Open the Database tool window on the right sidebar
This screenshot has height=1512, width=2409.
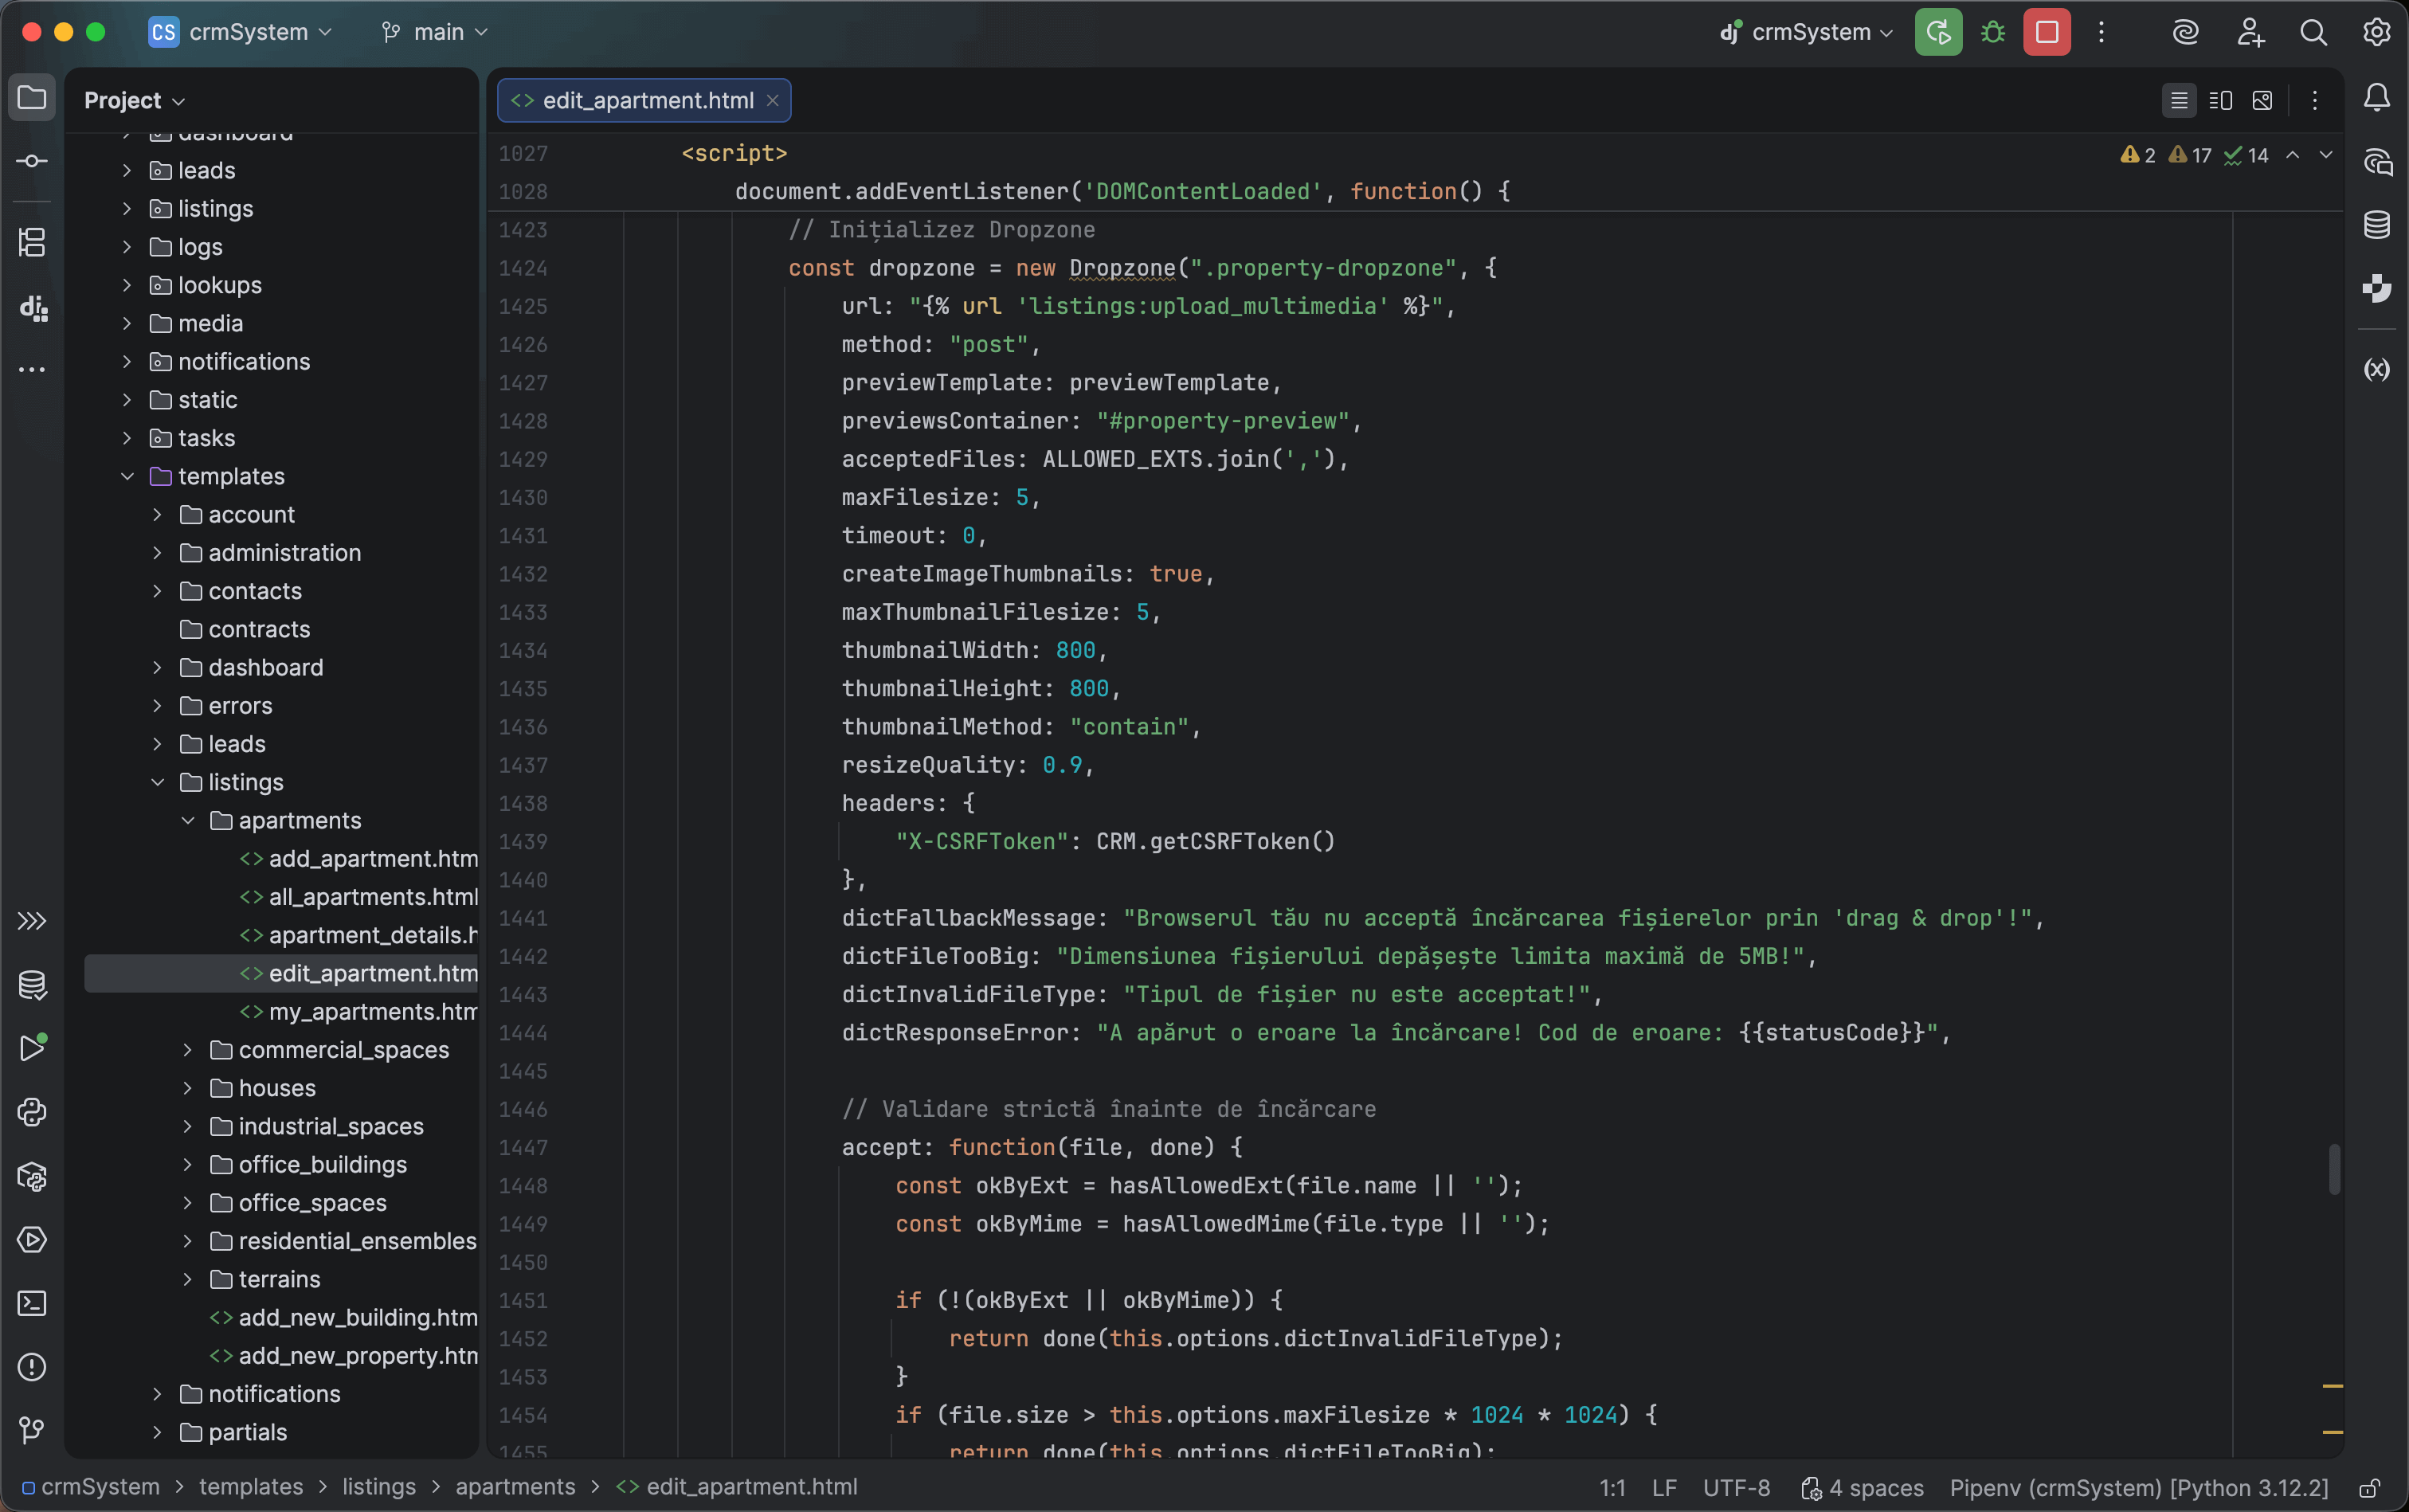[2377, 224]
